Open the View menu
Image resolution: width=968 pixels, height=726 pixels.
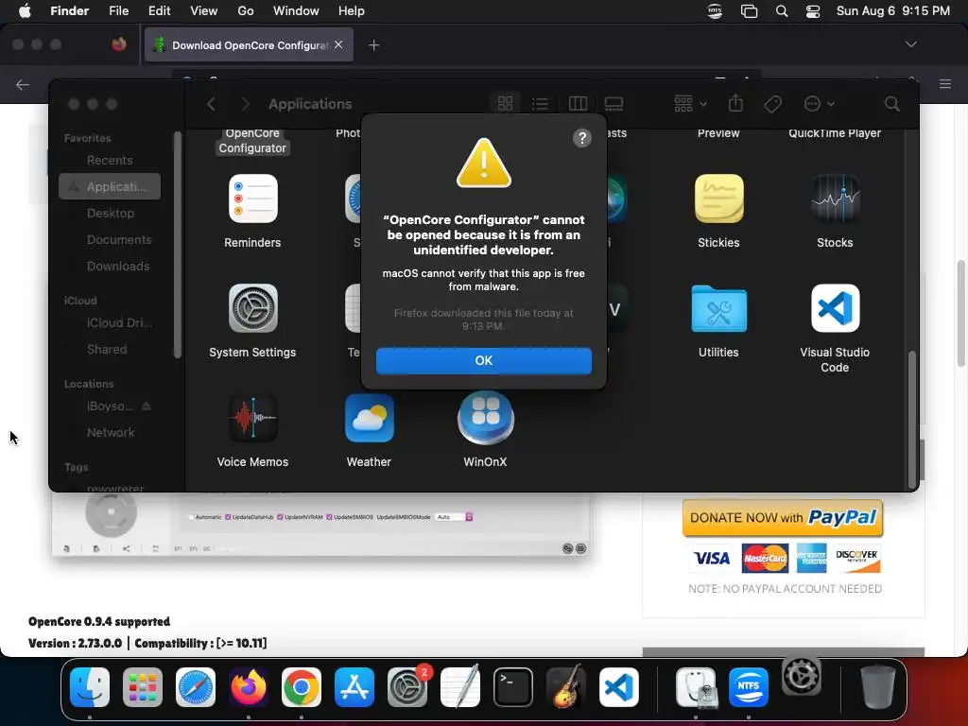204,11
